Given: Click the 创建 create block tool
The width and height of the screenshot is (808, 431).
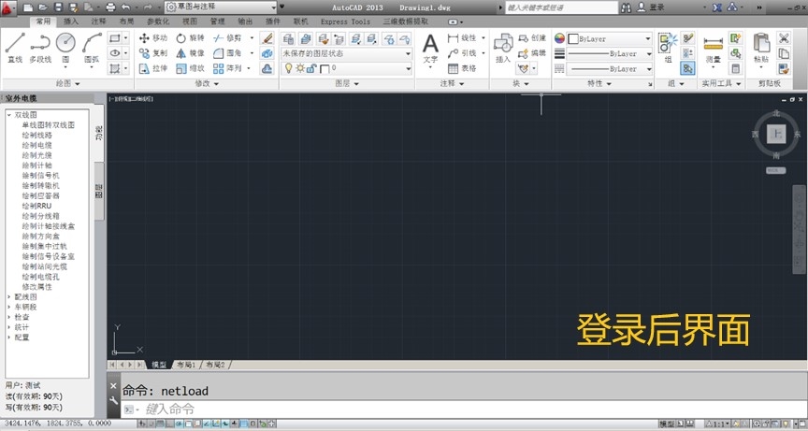Looking at the screenshot, I should tap(532, 37).
